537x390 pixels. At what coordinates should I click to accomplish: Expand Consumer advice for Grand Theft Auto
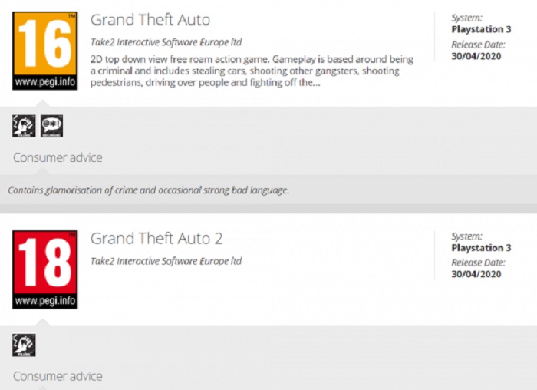(58, 158)
